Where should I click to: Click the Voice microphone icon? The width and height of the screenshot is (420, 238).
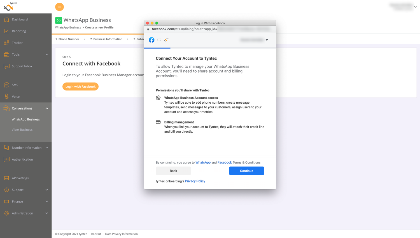pyautogui.click(x=6, y=97)
